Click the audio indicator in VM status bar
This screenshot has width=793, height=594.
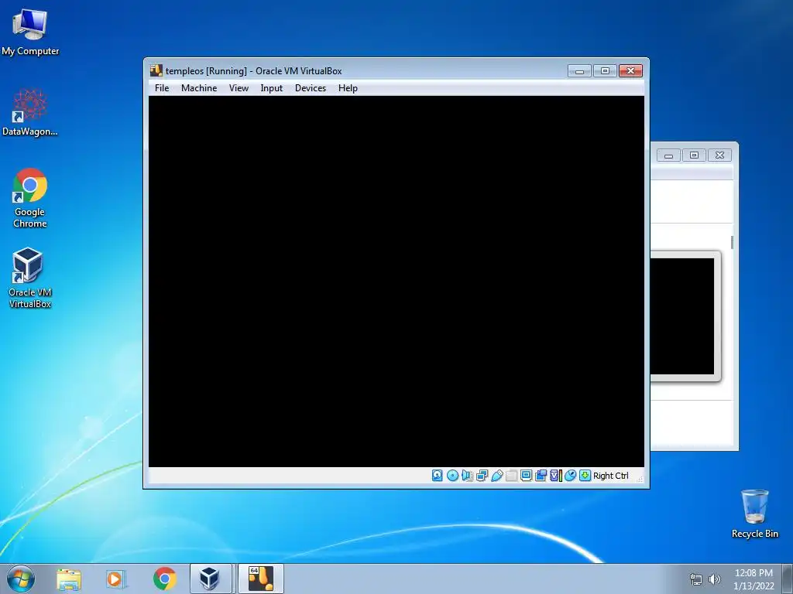467,476
